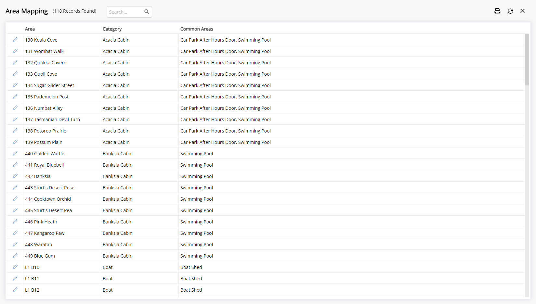The image size is (536, 304).
Task: Select the 131 Wombat Walk area text
Action: pyautogui.click(x=45, y=51)
